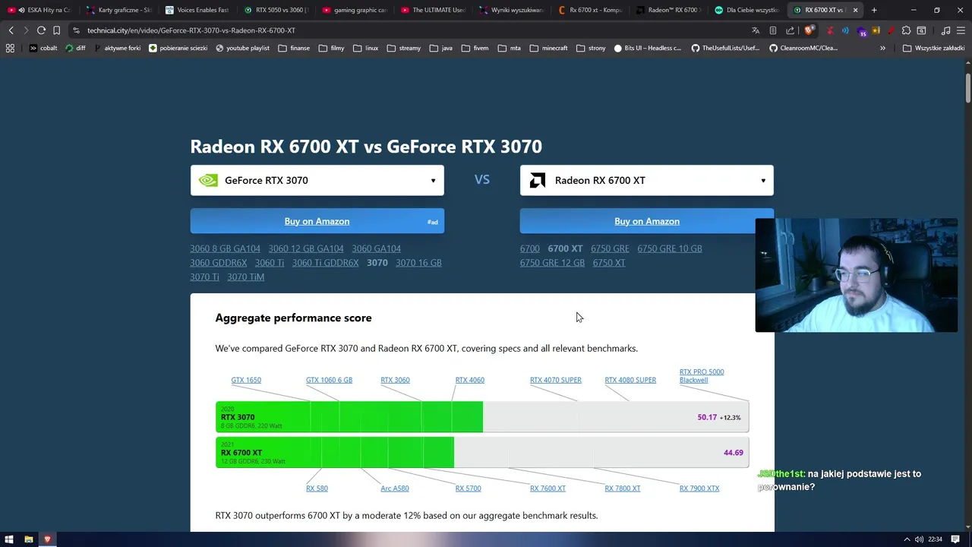Click the page vertical scrollbar thumb
This screenshot has width=972, height=547.
pyautogui.click(x=968, y=87)
